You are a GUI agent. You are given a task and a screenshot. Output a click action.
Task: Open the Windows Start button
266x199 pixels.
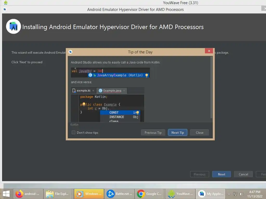tap(6, 194)
